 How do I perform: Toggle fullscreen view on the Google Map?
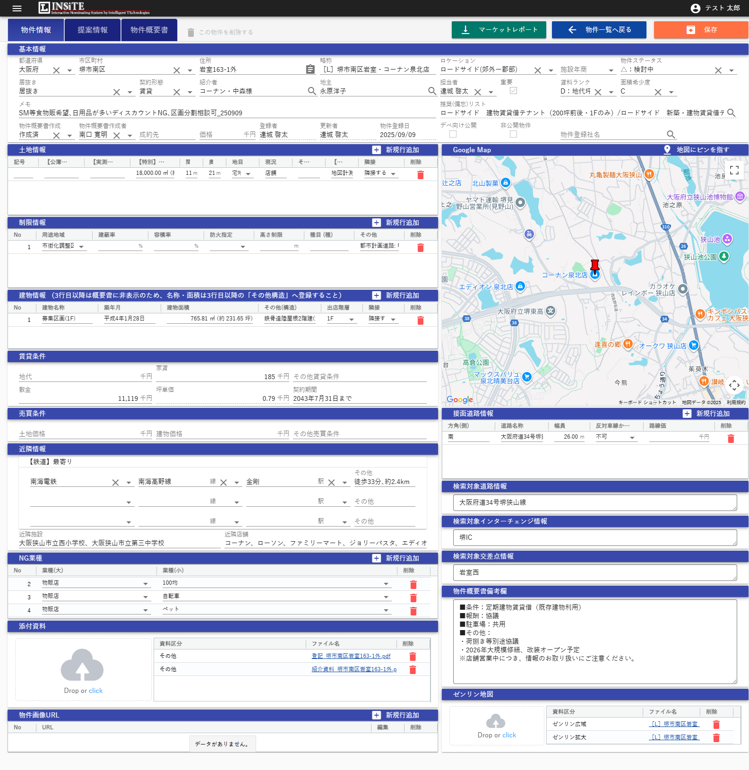click(734, 170)
